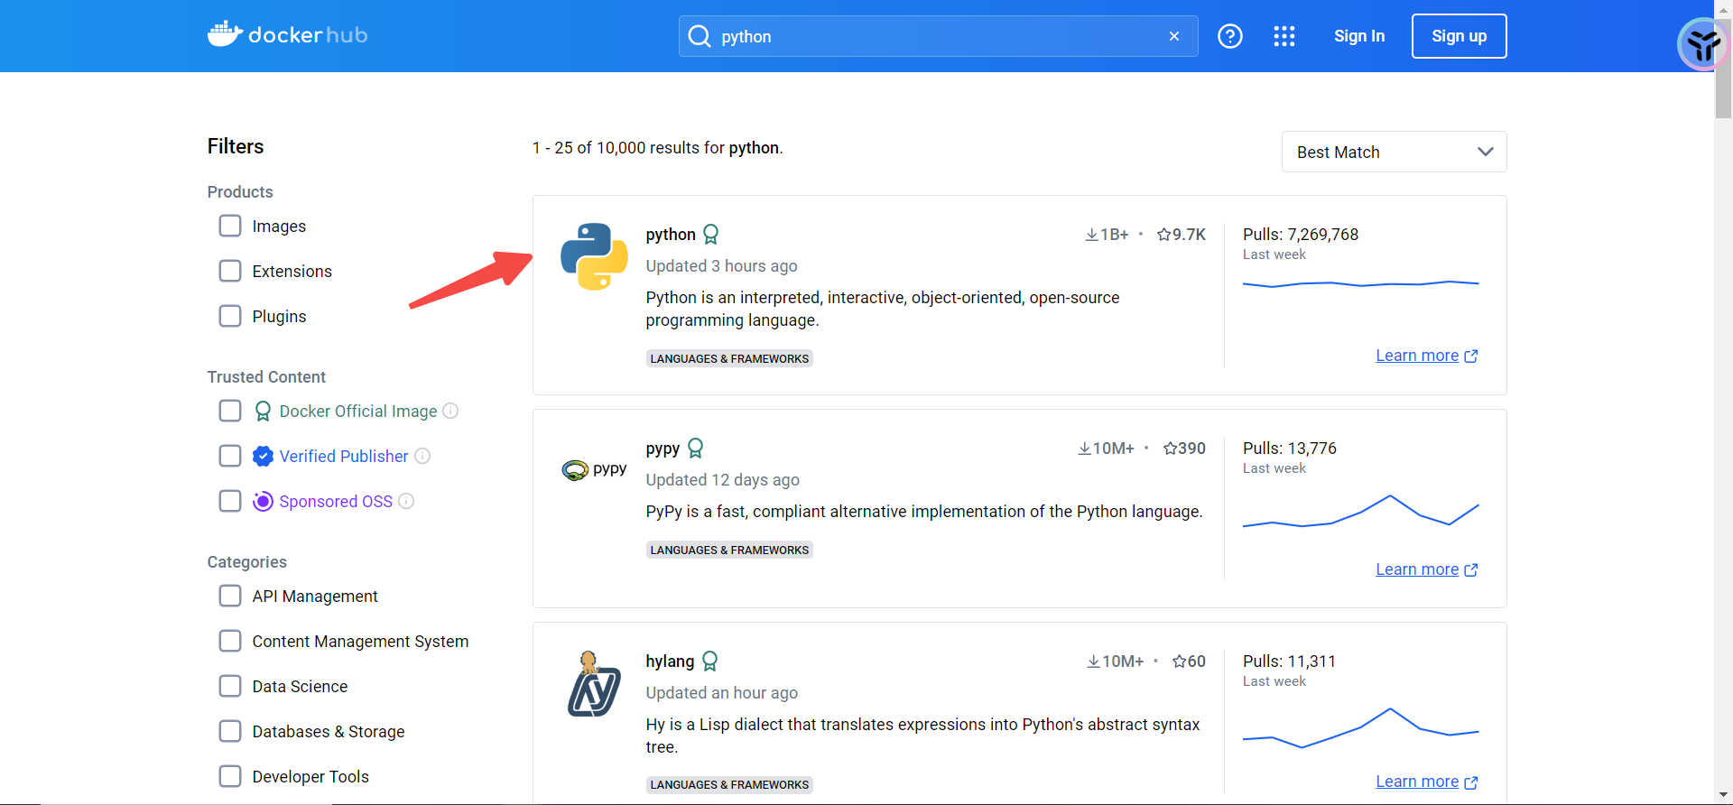
Task: Click python download count icon
Action: (1091, 235)
